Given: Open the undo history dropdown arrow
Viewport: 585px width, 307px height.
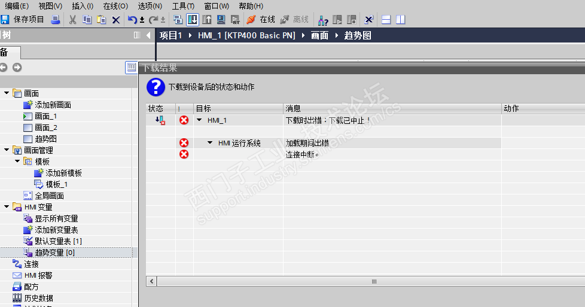Looking at the screenshot, I should click(142, 20).
